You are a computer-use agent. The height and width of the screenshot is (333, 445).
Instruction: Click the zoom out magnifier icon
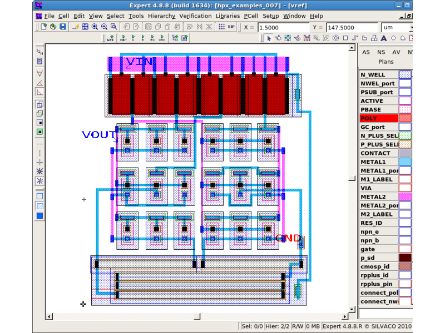[x=103, y=27]
